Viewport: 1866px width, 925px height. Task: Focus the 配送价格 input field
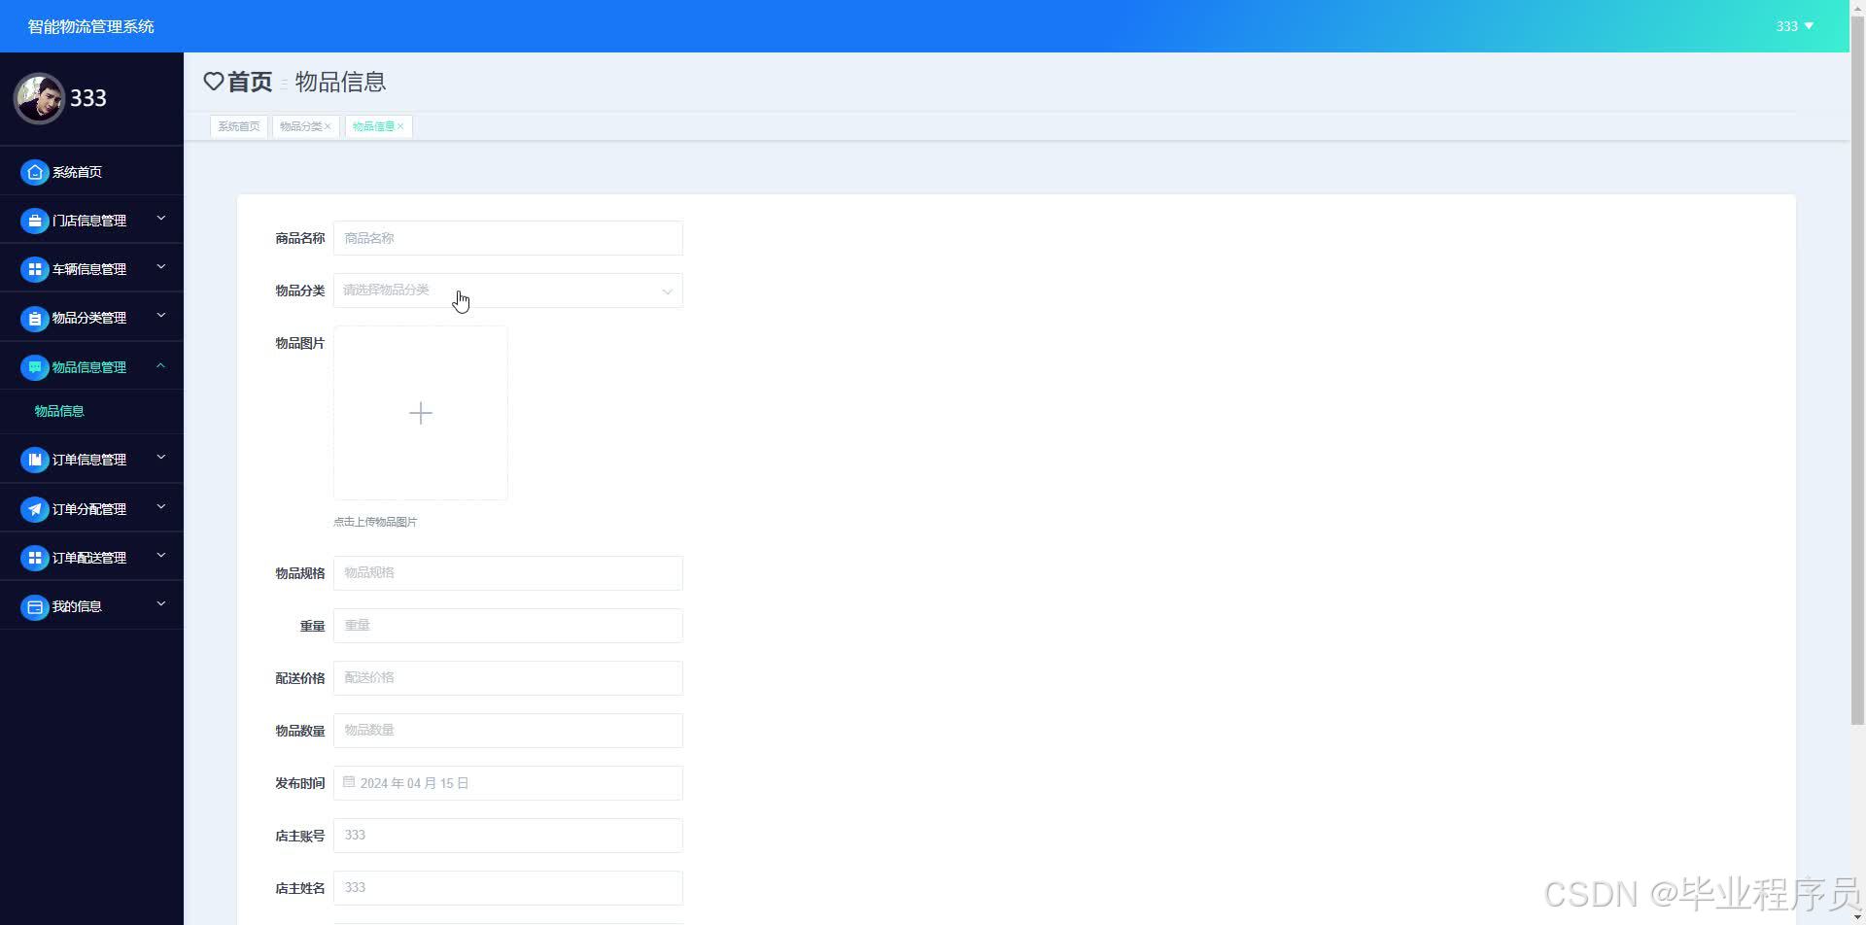(x=508, y=678)
